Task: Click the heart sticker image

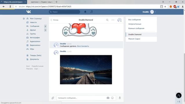Action: [79, 30]
